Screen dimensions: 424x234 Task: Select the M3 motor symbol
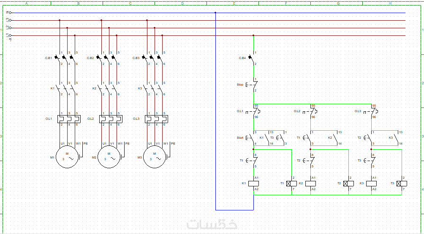(155, 157)
